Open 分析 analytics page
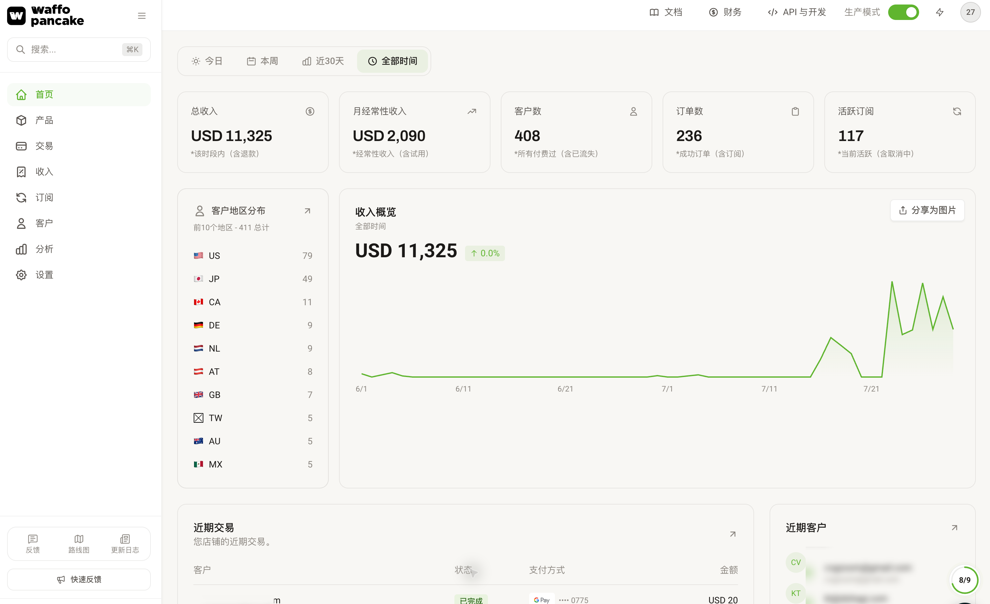Screen dimensions: 990x604 [x=79, y=249]
